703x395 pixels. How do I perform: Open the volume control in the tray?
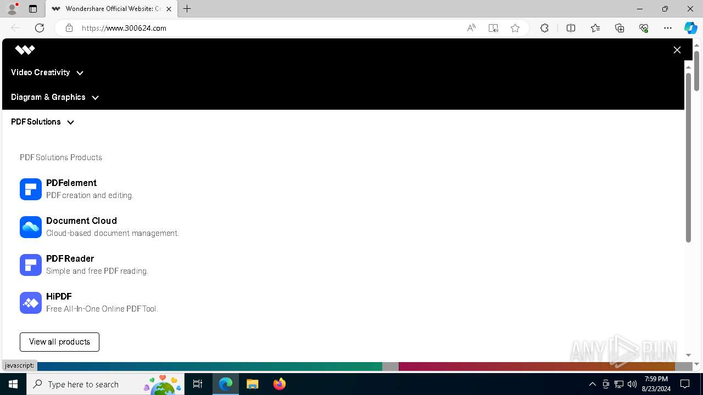pos(632,384)
